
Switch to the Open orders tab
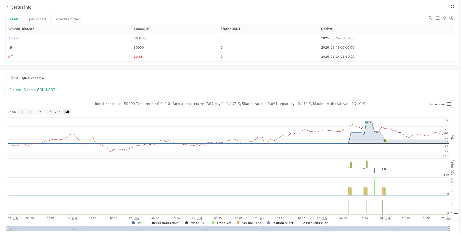pos(37,19)
